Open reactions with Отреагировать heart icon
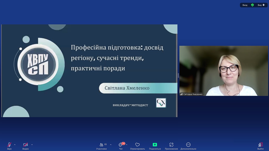Screen dimensions: 269x151 coord(137,145)
